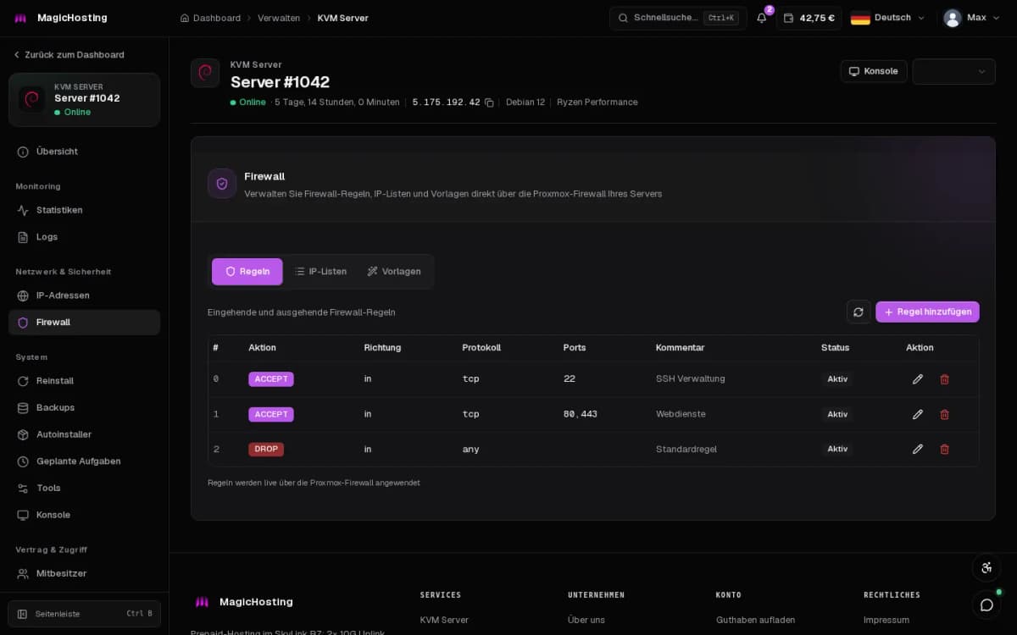The width and height of the screenshot is (1017, 635).
Task: Click the user avatar icon
Action: pyautogui.click(x=953, y=18)
